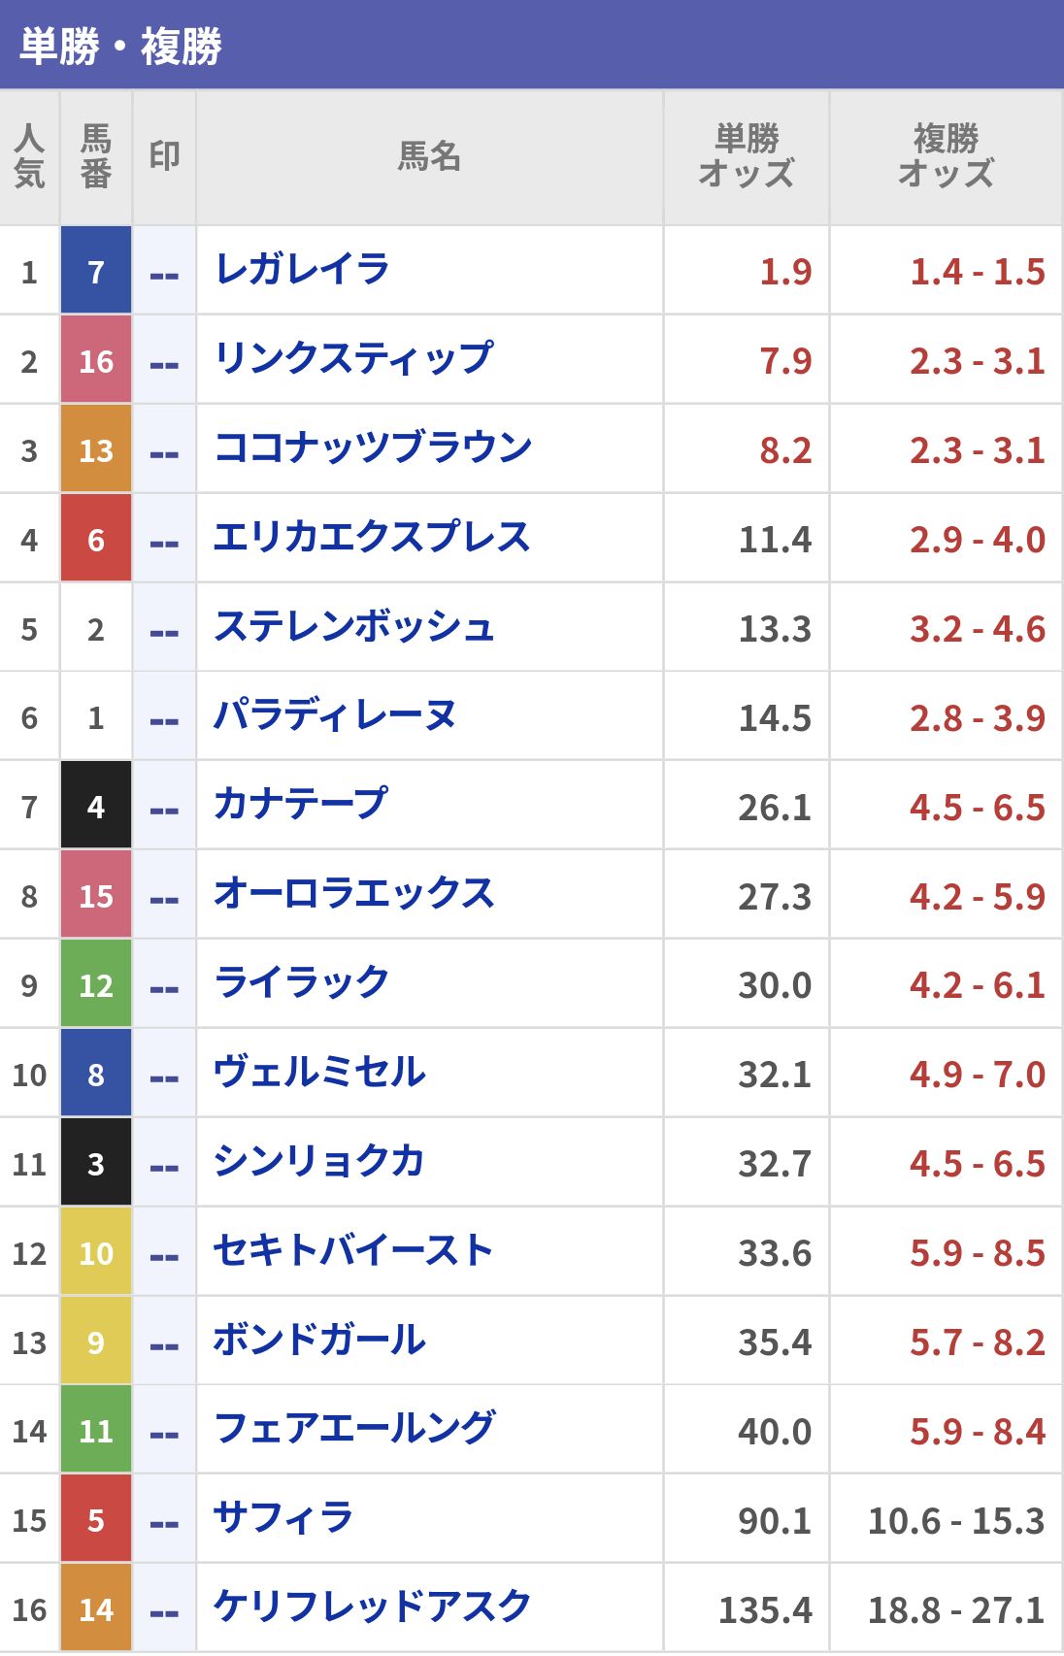Image resolution: width=1064 pixels, height=1656 pixels.
Task: Open horse link リンクスティップ
Action: click(353, 359)
